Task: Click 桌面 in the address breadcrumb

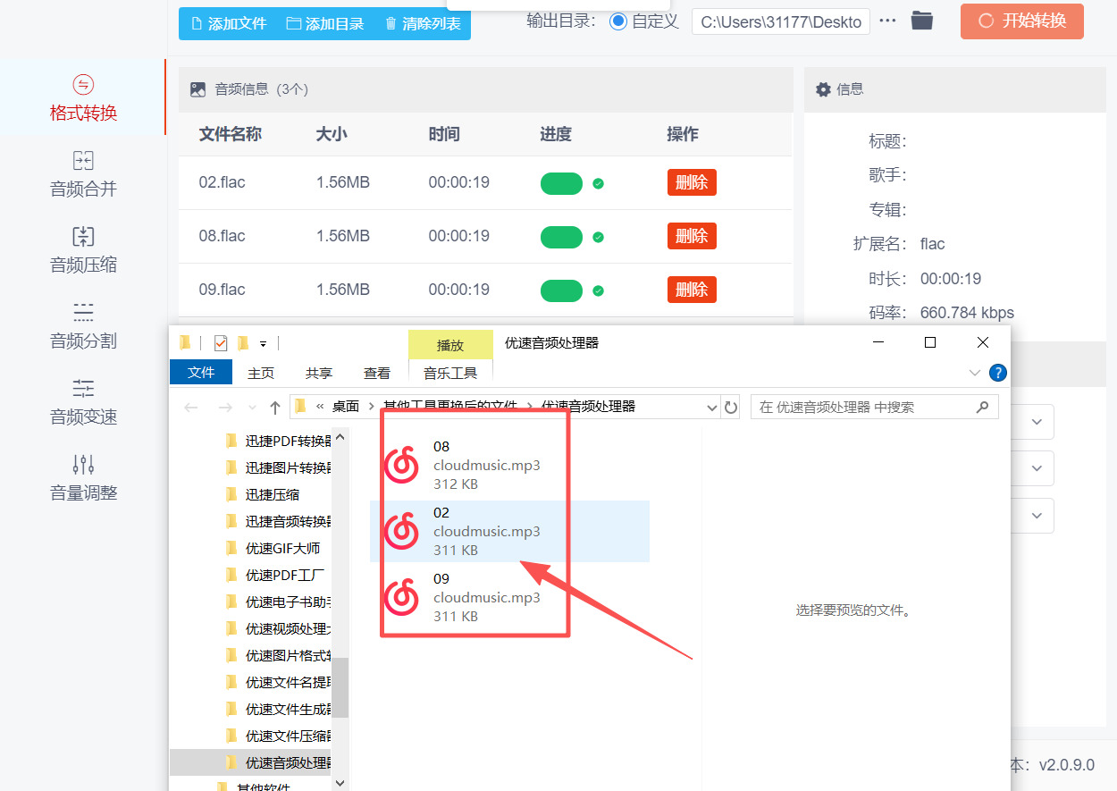Action: tap(346, 407)
